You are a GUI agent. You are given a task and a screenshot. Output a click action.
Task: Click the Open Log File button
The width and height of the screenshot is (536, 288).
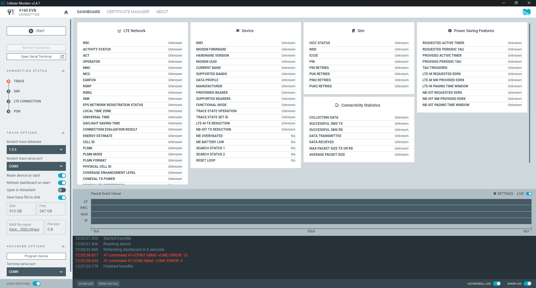coord(108,284)
